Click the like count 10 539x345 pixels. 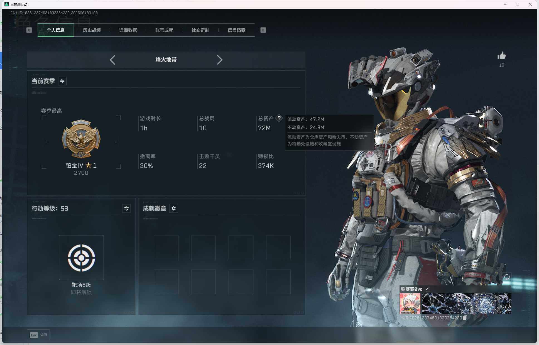[501, 65]
